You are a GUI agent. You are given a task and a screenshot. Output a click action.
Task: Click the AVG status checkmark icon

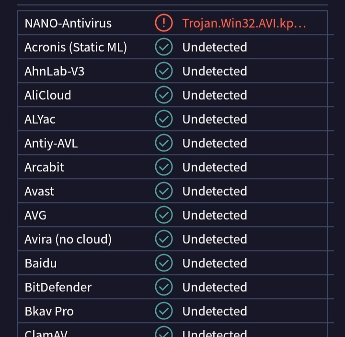(x=164, y=215)
